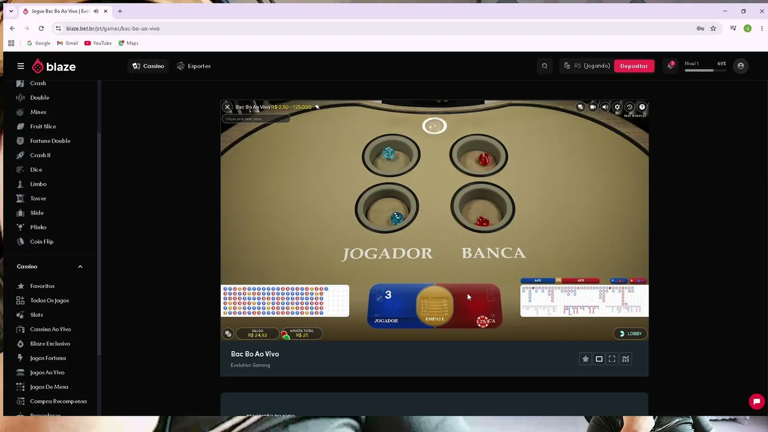Open Limbo game in sidebar
Image resolution: width=768 pixels, height=432 pixels.
[38, 184]
